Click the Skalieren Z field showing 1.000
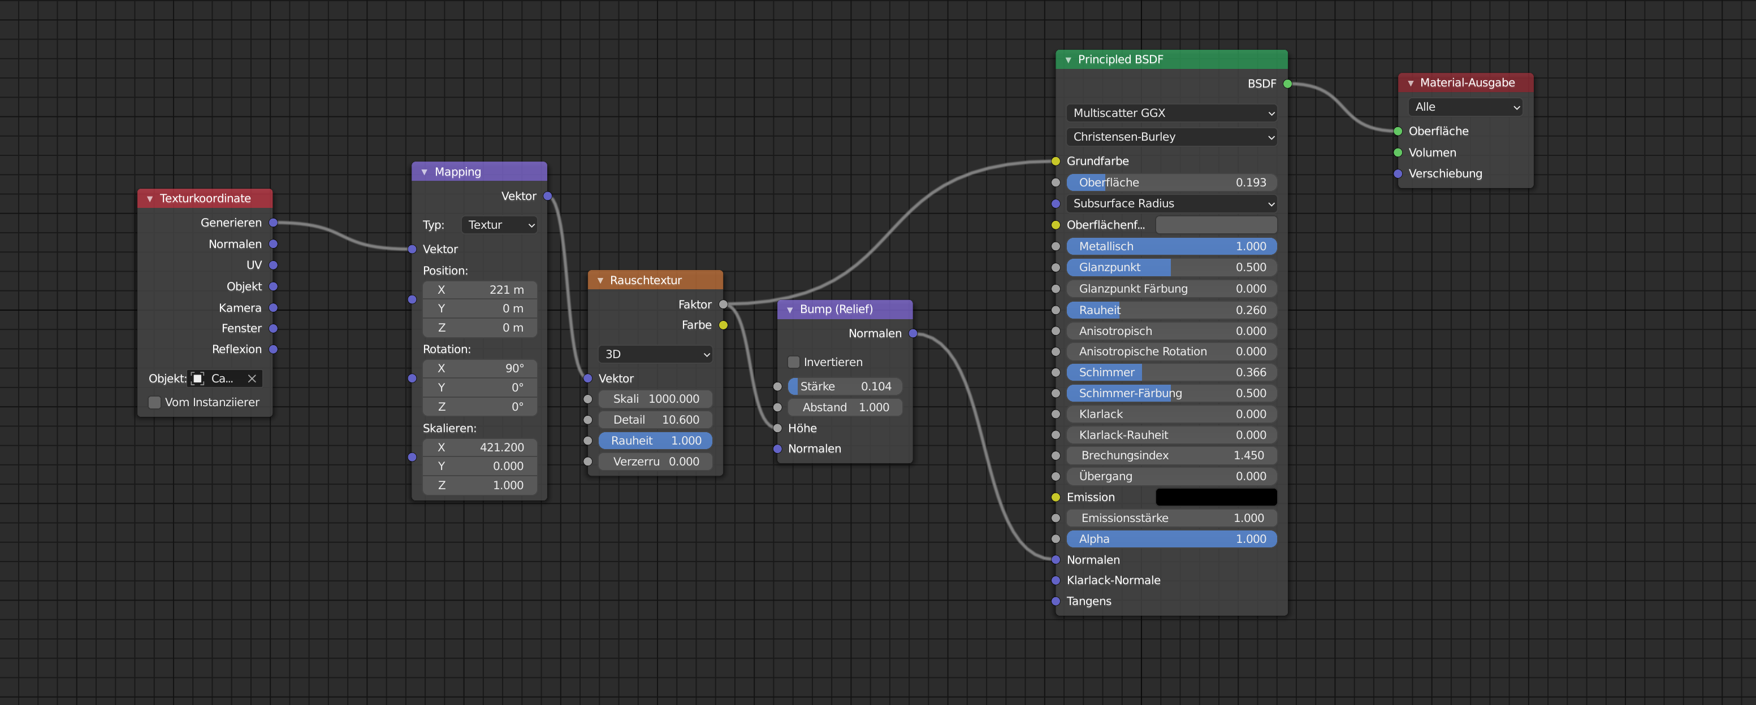Viewport: 1756px width, 705px height. (480, 486)
